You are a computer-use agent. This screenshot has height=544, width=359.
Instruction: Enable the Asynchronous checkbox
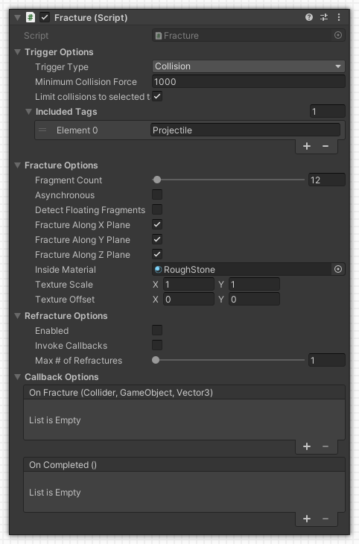click(x=157, y=194)
